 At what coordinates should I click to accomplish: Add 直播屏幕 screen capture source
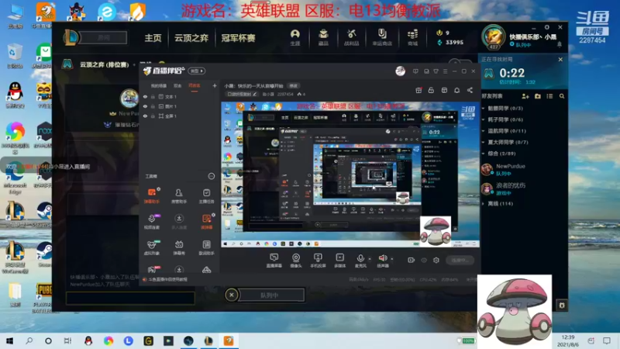point(274,261)
